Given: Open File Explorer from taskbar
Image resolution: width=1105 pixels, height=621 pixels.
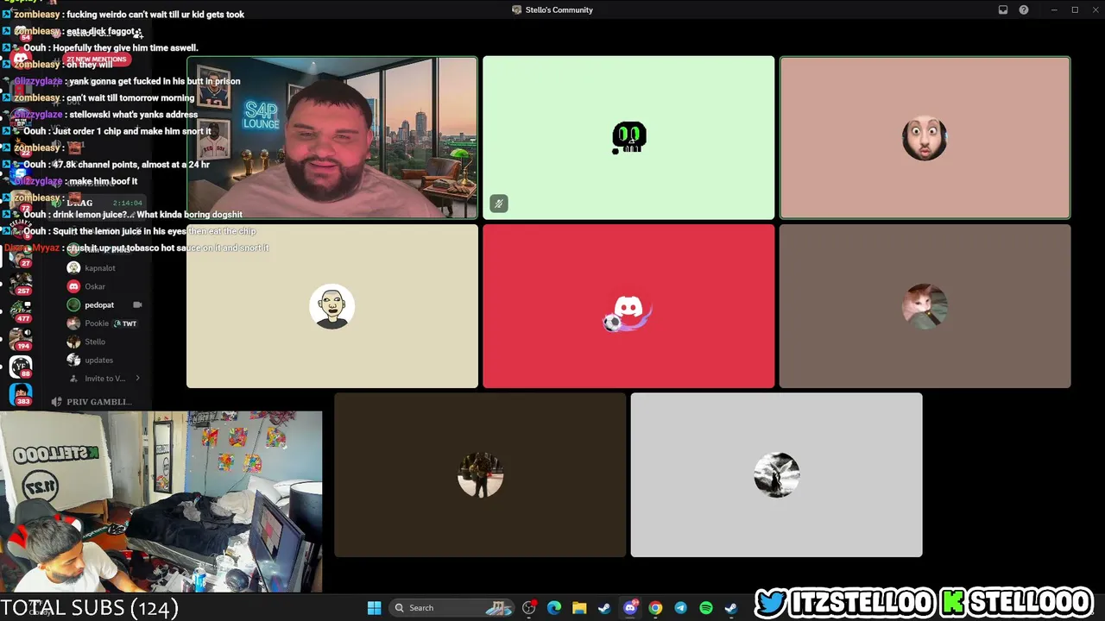Looking at the screenshot, I should 579,608.
